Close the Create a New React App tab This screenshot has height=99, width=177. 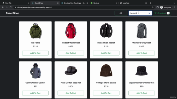pyautogui.click(x=87, y=3)
